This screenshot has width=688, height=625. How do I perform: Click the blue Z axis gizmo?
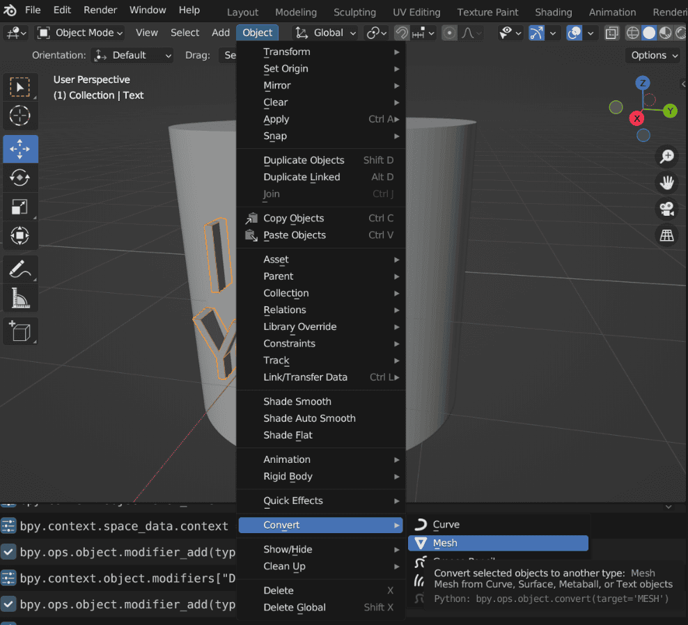(x=643, y=83)
